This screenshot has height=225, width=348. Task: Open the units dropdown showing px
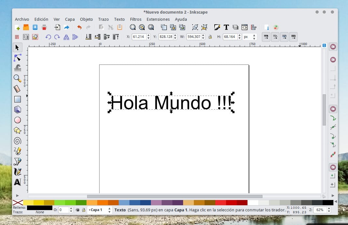pyautogui.click(x=250, y=37)
